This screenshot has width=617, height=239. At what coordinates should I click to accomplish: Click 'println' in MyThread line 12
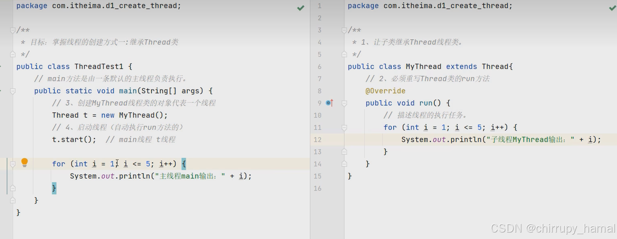(466, 140)
